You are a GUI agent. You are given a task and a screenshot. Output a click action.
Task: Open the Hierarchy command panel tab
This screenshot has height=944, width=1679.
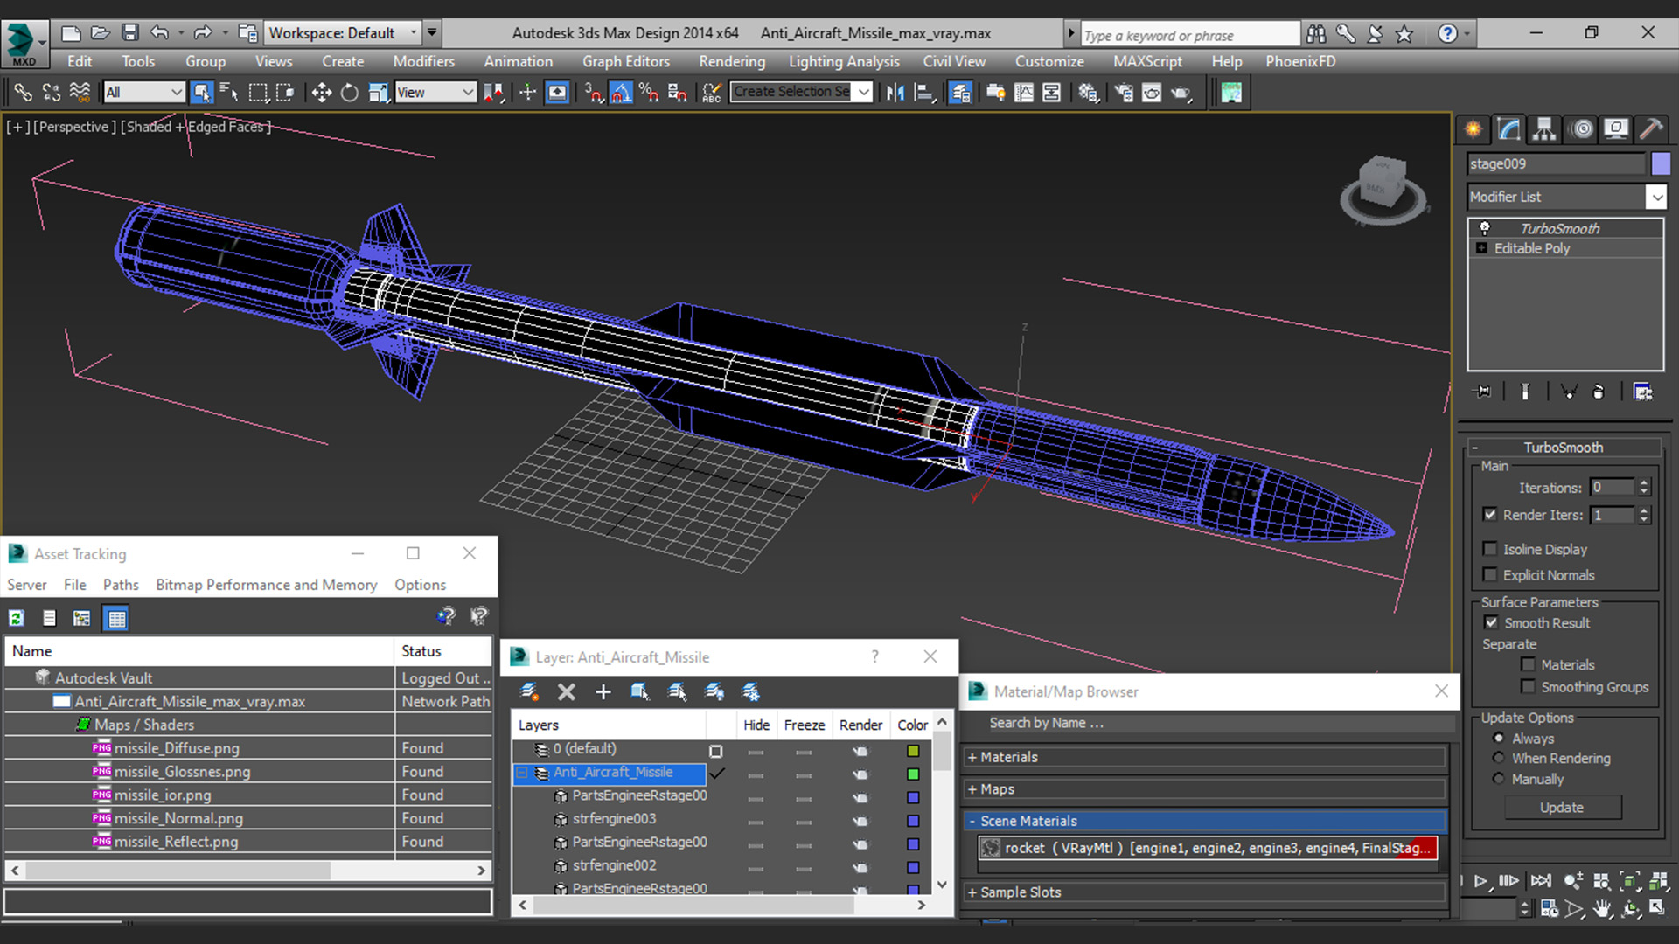coord(1544,129)
